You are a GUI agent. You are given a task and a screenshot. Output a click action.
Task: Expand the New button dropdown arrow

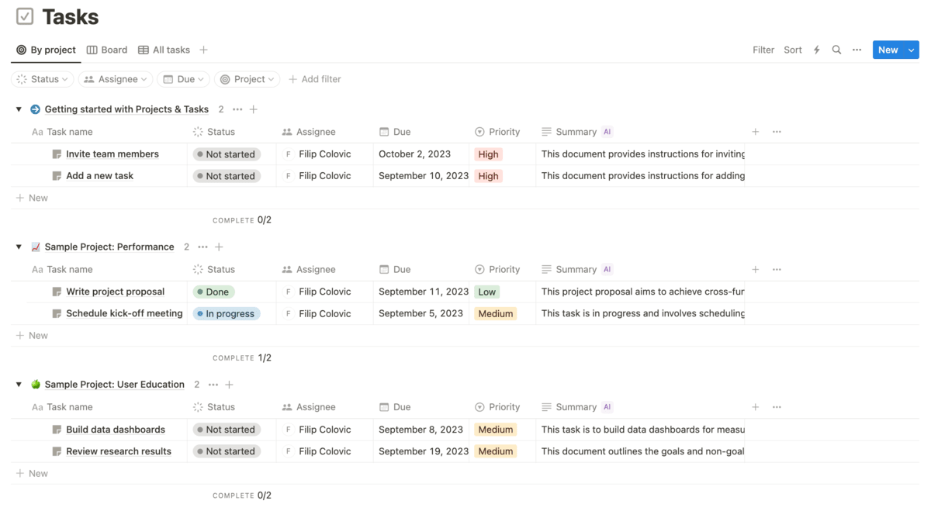click(x=911, y=50)
